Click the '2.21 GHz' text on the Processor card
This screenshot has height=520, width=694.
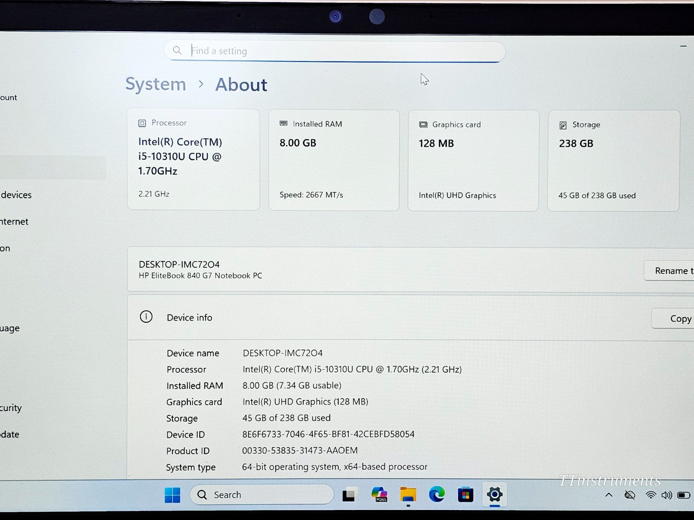pos(154,194)
